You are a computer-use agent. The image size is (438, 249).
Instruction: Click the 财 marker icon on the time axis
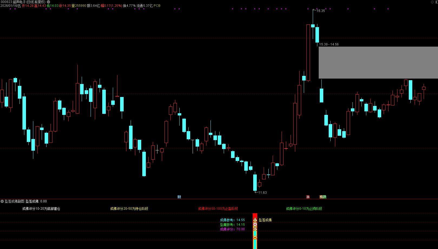(x=179, y=197)
